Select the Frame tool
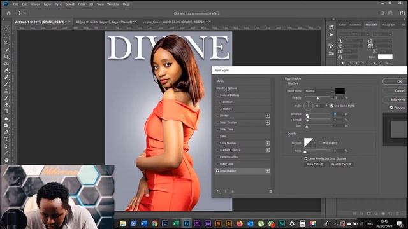 click(x=6, y=64)
